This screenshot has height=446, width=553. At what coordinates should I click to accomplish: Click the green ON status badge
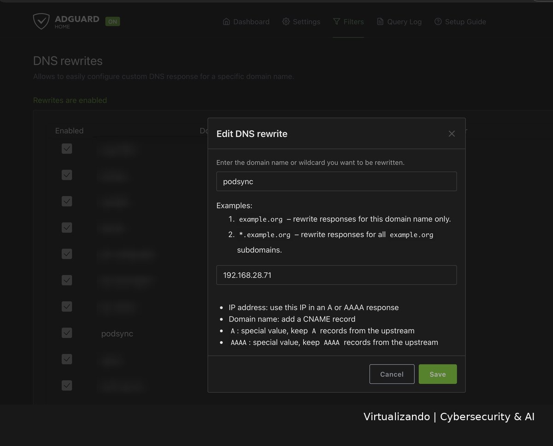[x=112, y=21]
